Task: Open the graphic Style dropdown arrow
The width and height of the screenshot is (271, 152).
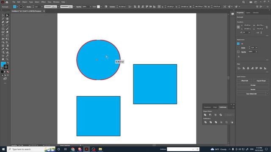Action: 101,7
